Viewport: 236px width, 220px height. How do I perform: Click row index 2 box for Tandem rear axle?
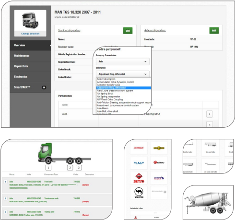[x=5, y=198]
